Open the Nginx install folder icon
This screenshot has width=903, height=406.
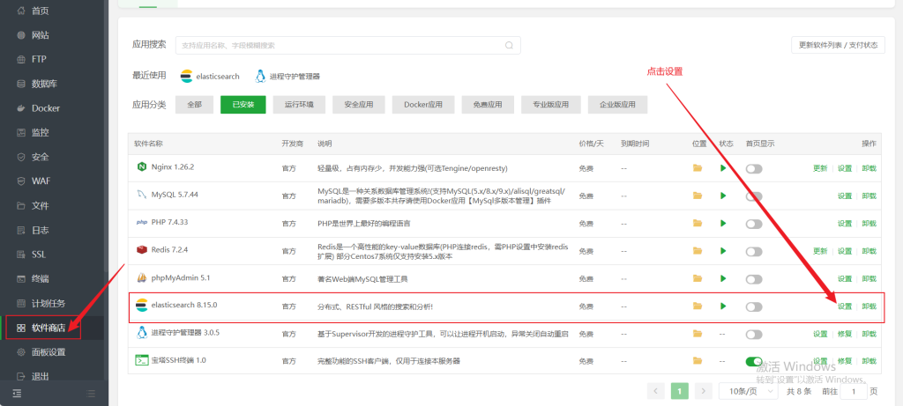point(698,168)
